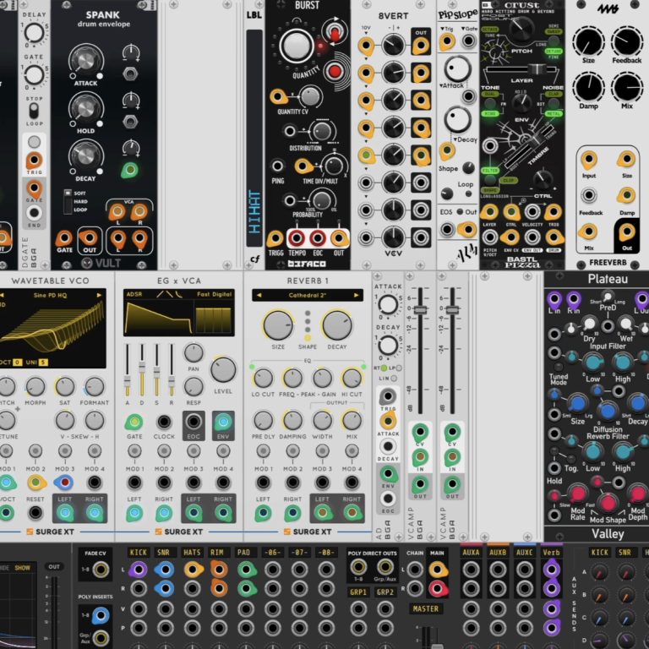Toggle the BURST cycle toggle switch
Screen dimensions: 649x649
point(335,31)
